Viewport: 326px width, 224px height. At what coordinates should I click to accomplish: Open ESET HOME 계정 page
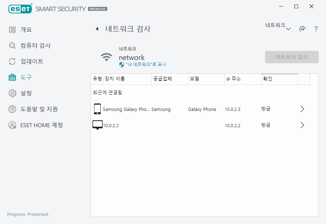pos(41,125)
